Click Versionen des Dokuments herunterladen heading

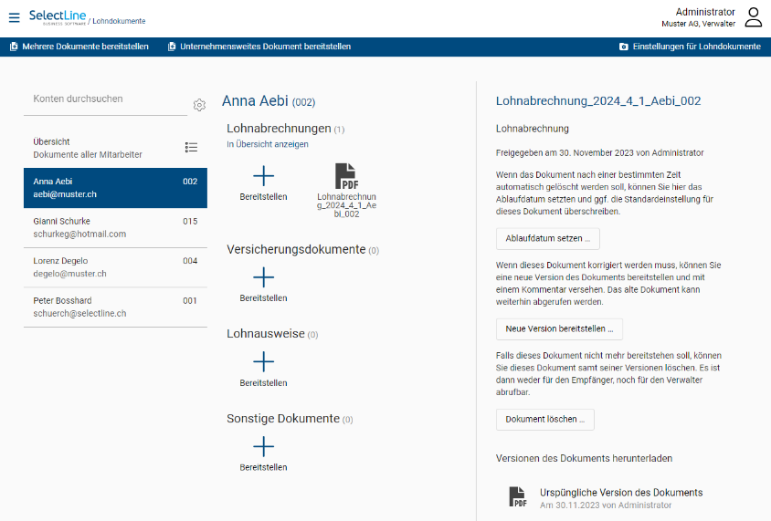coord(584,459)
